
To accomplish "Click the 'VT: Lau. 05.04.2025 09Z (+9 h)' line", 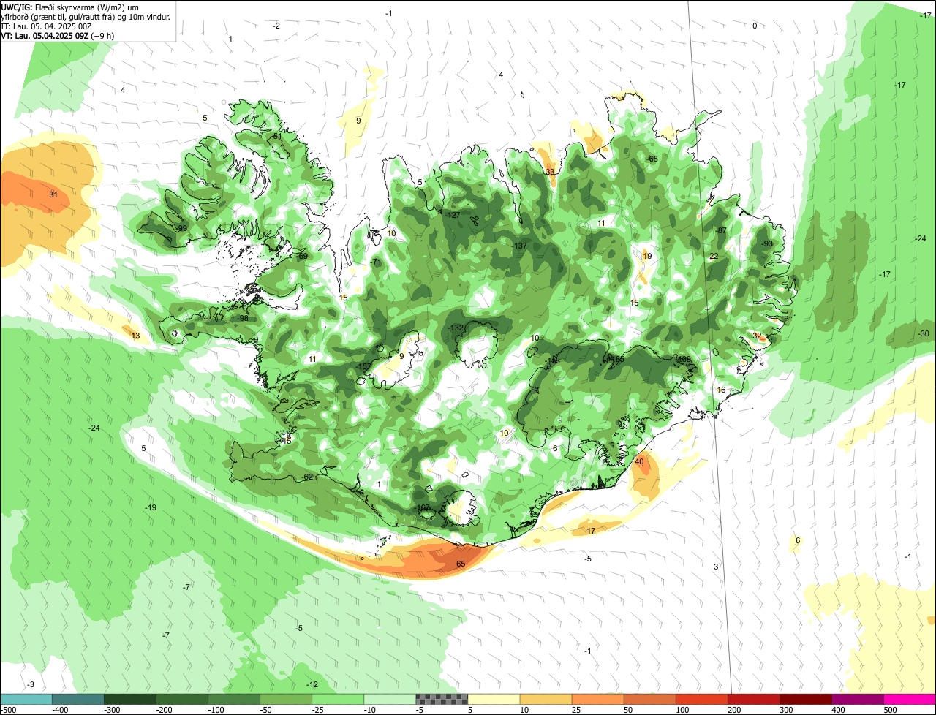I will [x=58, y=35].
